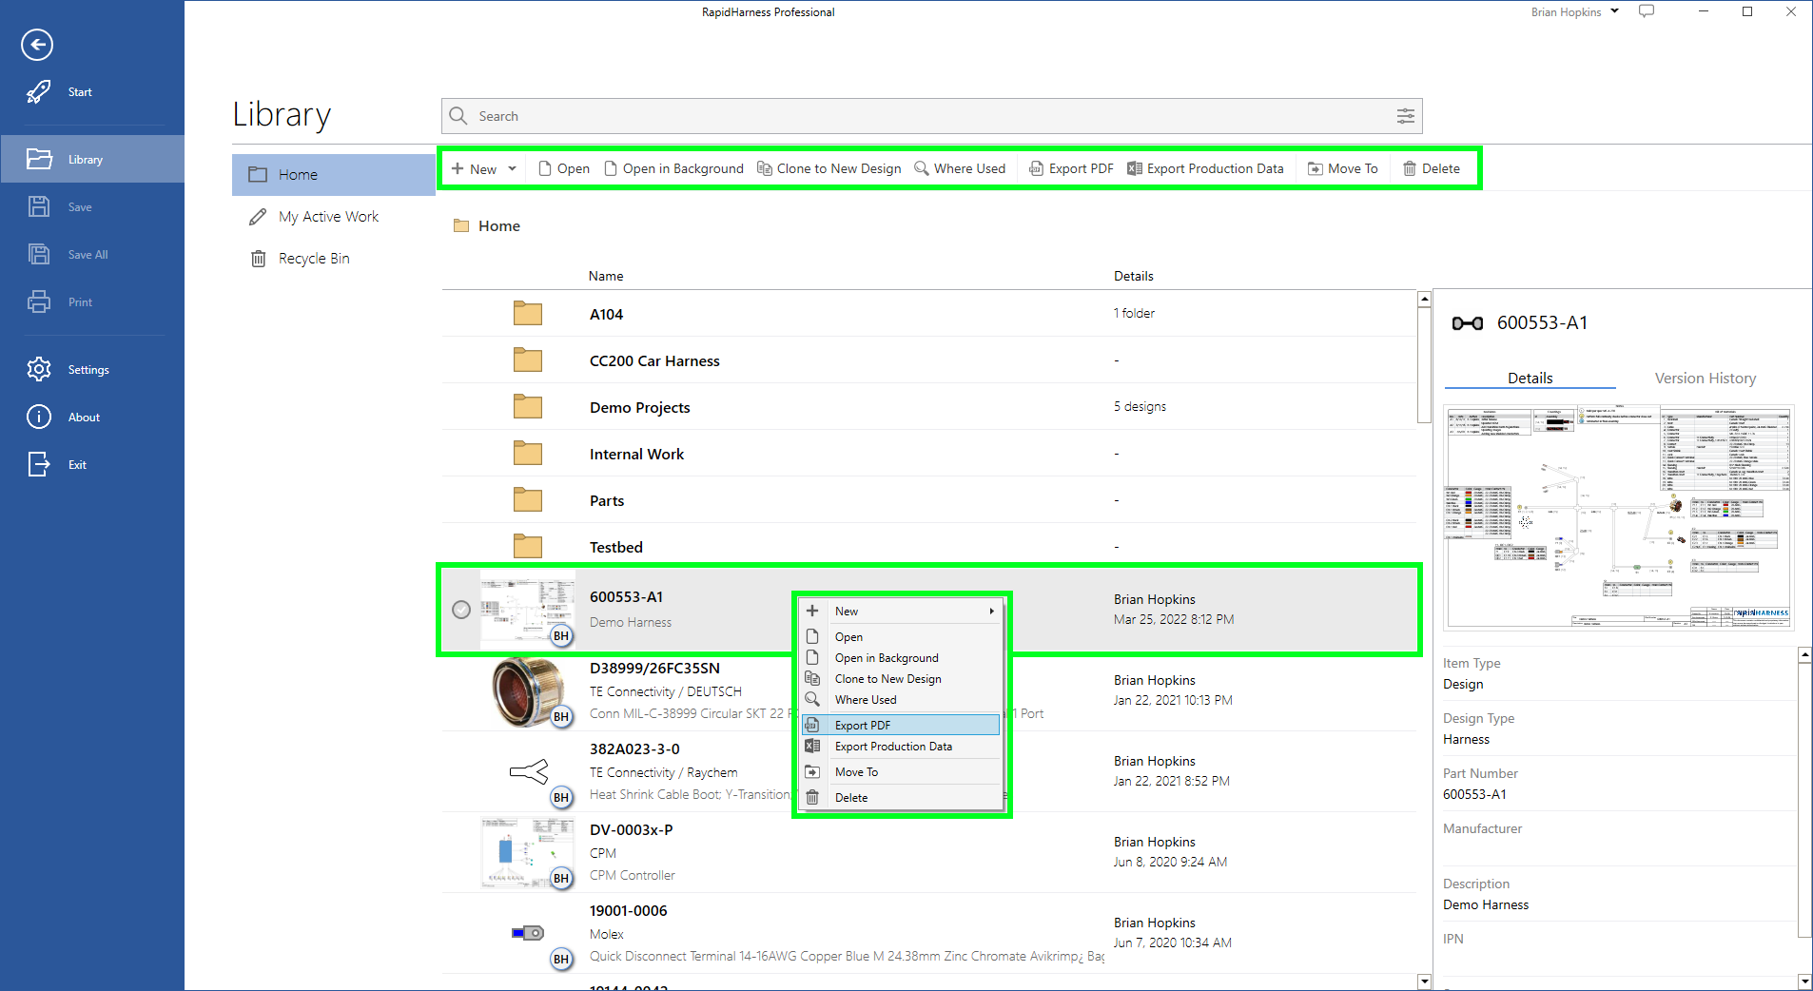Click Open in Background toolbar button
1813x991 pixels.
(x=674, y=168)
